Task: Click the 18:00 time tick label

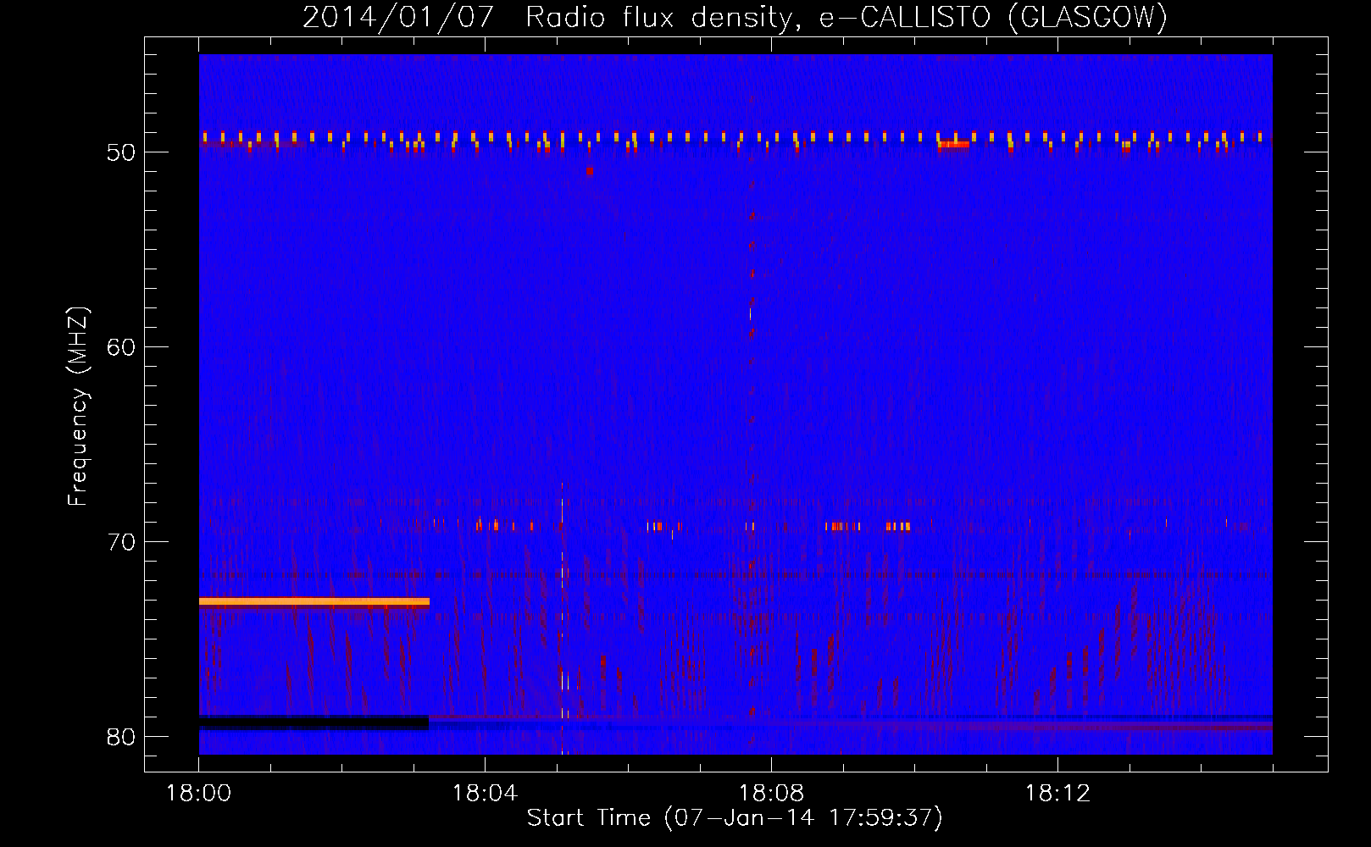Action: tap(198, 794)
